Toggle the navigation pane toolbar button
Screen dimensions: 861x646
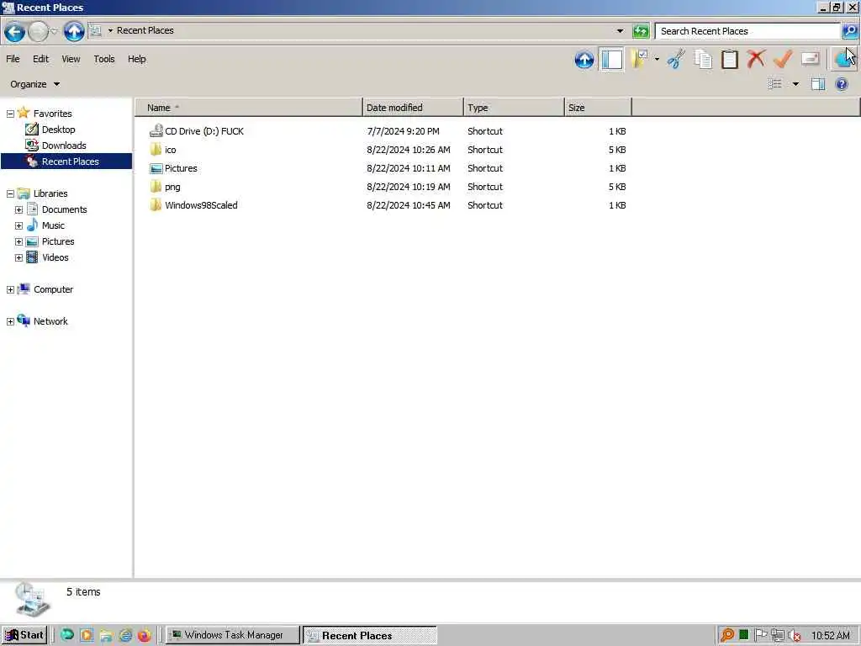tap(612, 60)
